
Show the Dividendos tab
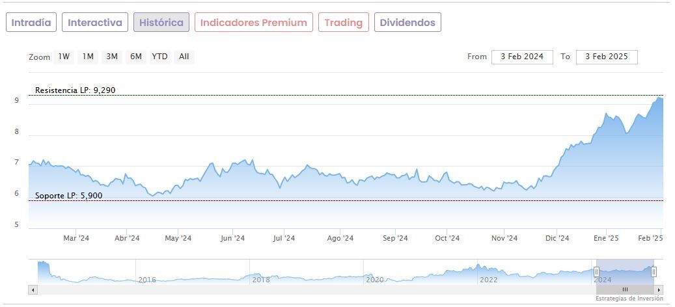pyautogui.click(x=407, y=23)
